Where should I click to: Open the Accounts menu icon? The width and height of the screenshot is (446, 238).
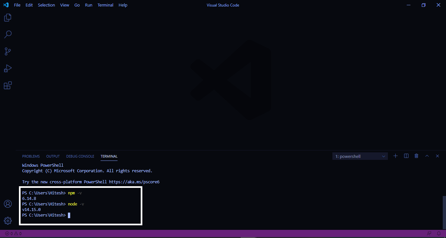pos(8,204)
